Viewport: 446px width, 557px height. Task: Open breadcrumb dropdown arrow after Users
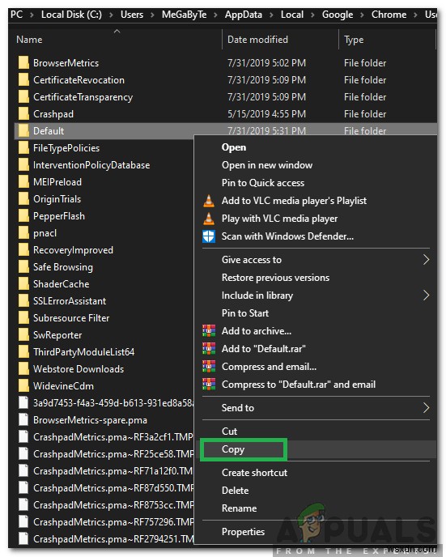152,15
